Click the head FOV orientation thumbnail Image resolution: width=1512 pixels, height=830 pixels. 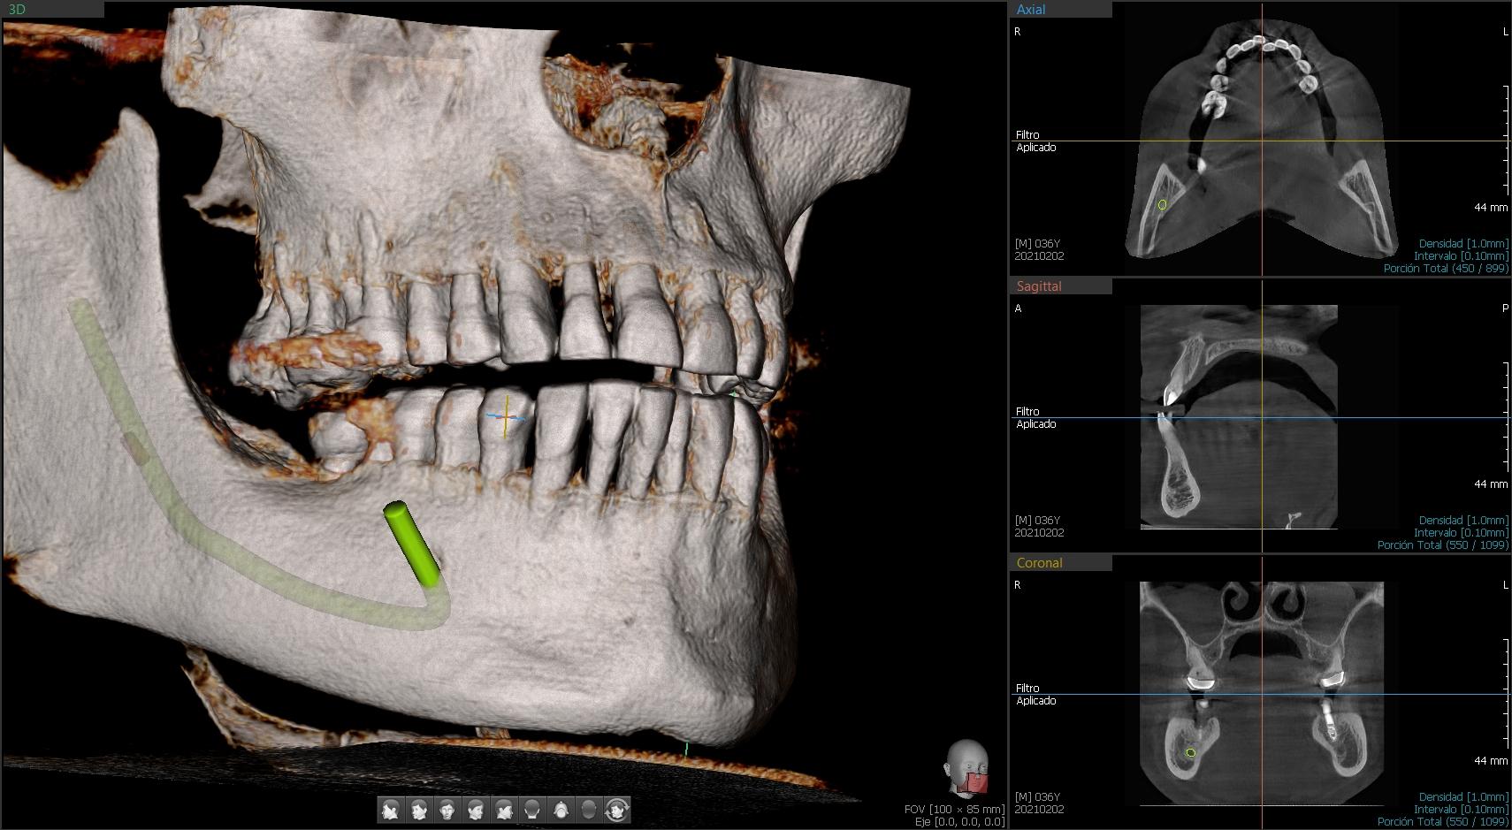tap(966, 767)
